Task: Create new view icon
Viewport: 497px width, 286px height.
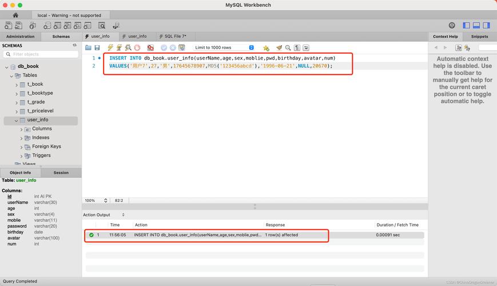Action: point(67,26)
